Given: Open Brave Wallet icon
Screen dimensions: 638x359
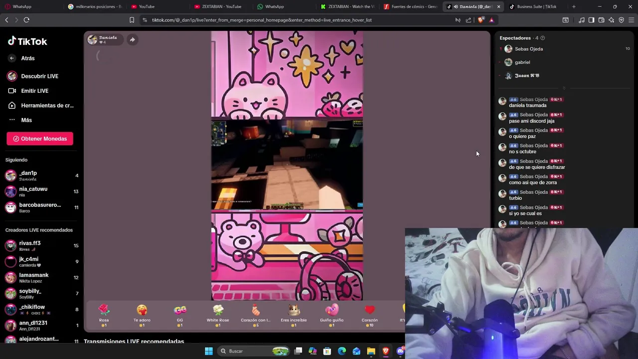Looking at the screenshot, I should pyautogui.click(x=602, y=20).
